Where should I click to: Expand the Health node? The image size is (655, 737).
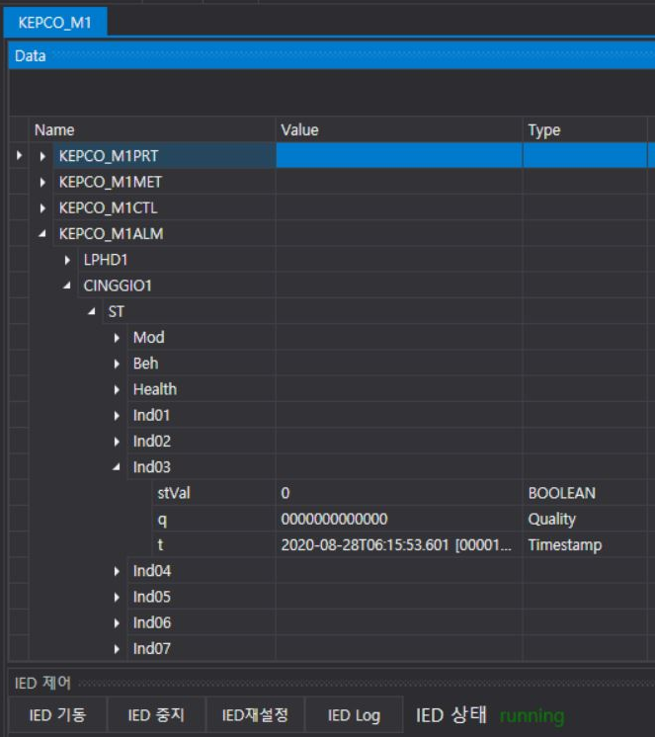pyautogui.click(x=117, y=389)
